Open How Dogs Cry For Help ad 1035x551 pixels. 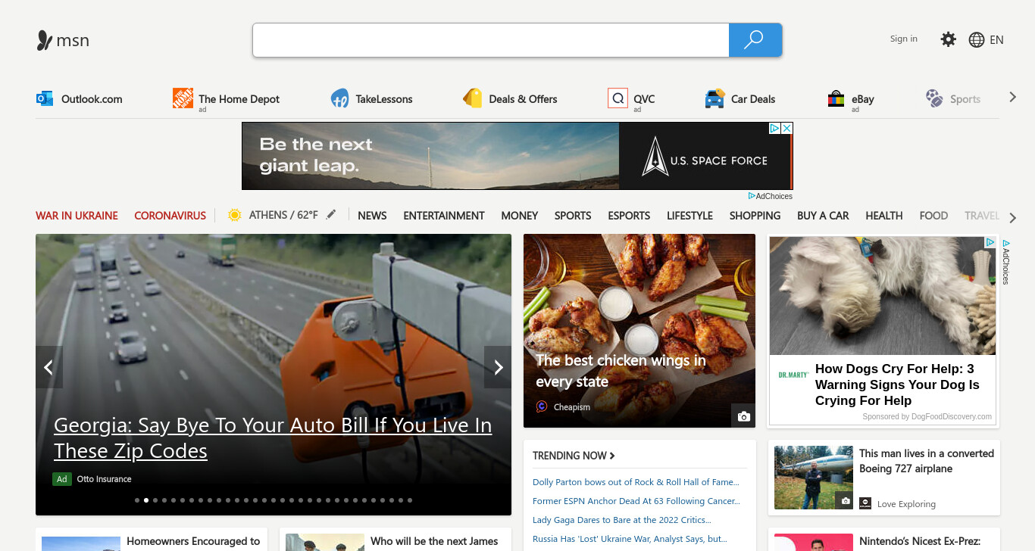coord(897,384)
